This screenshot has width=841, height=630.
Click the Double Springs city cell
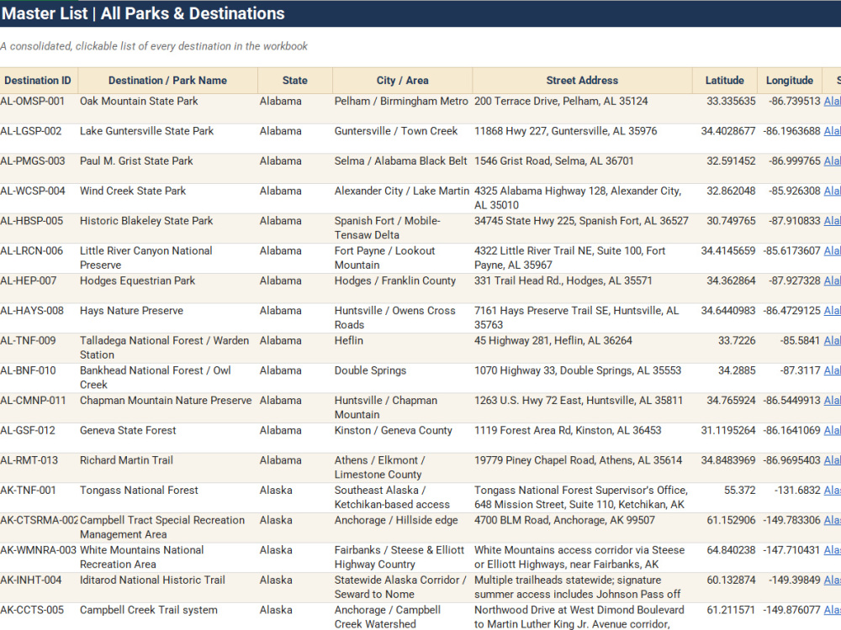(x=402, y=379)
